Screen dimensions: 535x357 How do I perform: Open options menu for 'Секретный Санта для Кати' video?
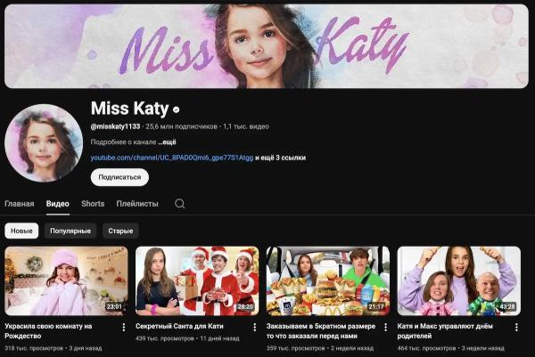pos(255,328)
